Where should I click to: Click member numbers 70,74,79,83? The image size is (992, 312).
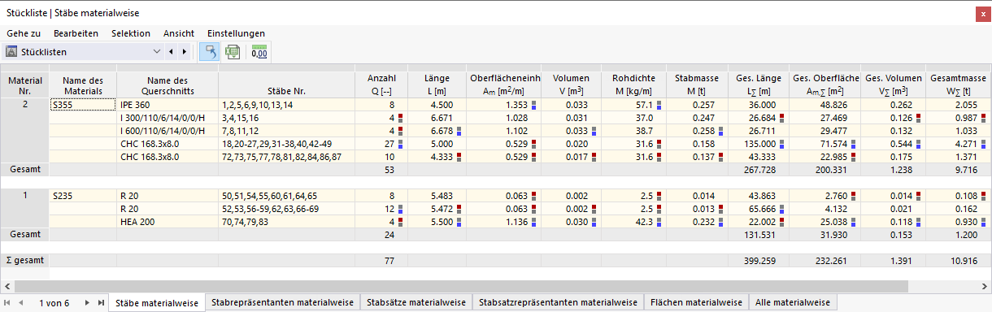(287, 222)
